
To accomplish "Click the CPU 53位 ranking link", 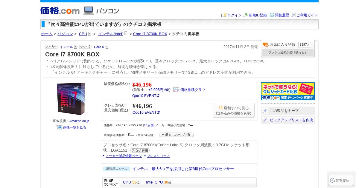I will (x=131, y=182).
